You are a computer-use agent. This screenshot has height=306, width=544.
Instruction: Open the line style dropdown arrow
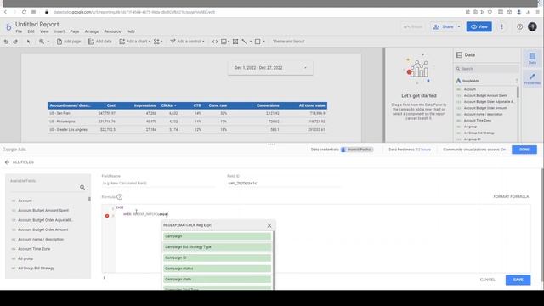coord(251,42)
